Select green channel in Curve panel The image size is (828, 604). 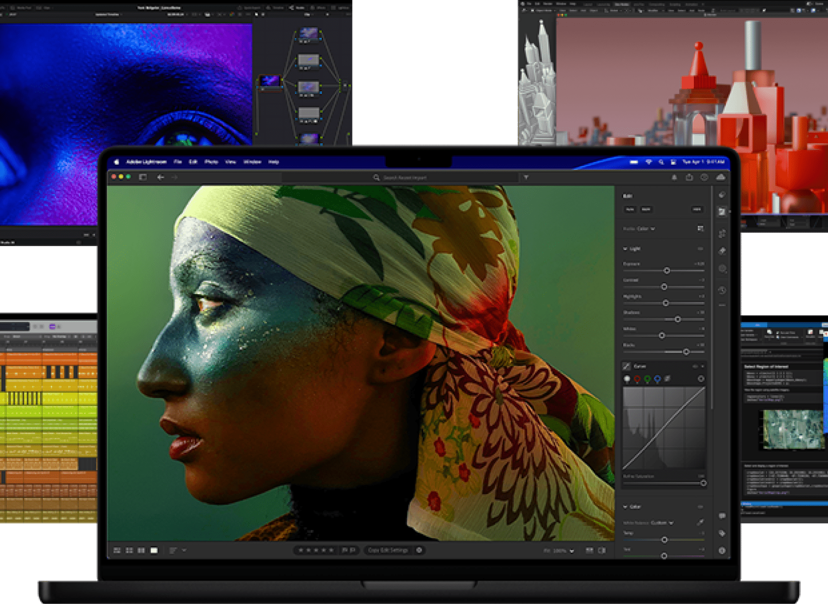[x=647, y=379]
